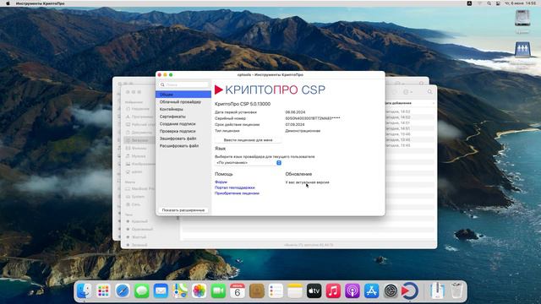The image size is (541, 304).
Task: Click КриптоПро CSP 5.0.13000 version text
Action: [243, 104]
